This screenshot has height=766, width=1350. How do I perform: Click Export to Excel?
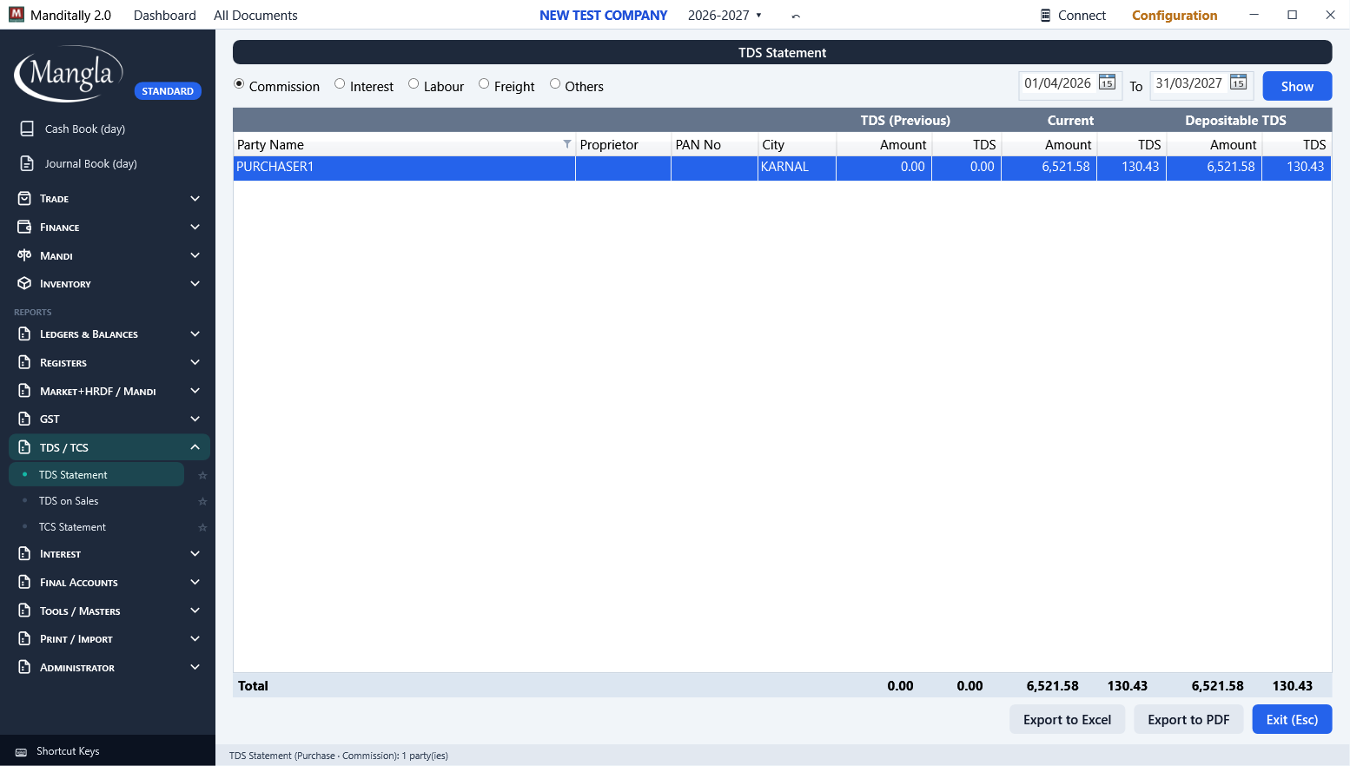click(1067, 719)
